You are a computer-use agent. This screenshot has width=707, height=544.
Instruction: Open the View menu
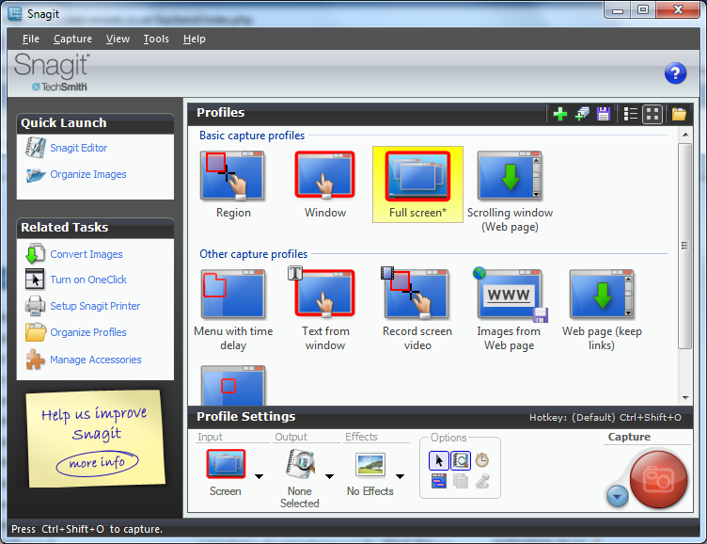click(118, 39)
